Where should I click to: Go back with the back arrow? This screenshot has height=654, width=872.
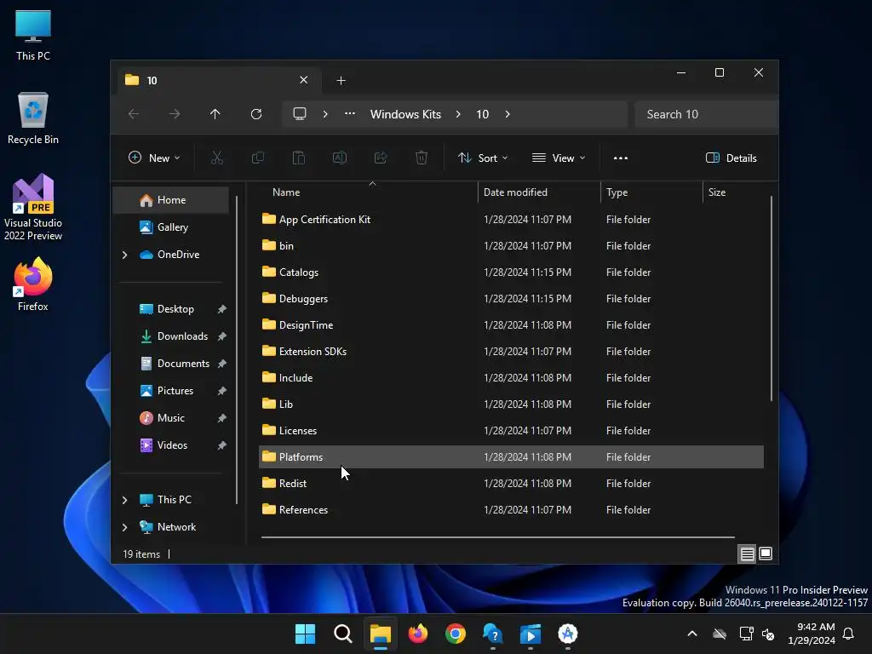tap(134, 114)
